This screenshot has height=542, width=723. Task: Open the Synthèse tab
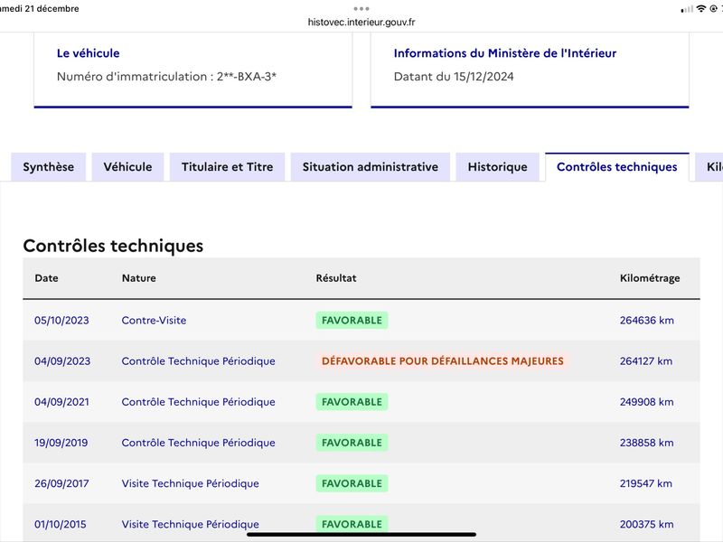(49, 167)
